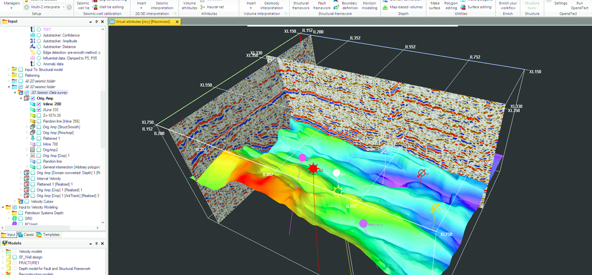Viewport: 592px width, 275px height.
Task: Click the Autotracker: Confidence attribute icon
Action: click(33, 35)
